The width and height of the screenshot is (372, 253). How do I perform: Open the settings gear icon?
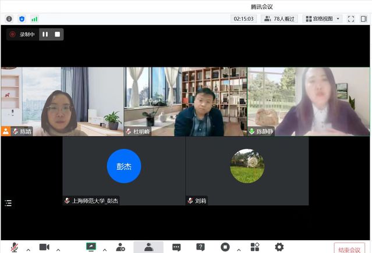tap(279, 247)
